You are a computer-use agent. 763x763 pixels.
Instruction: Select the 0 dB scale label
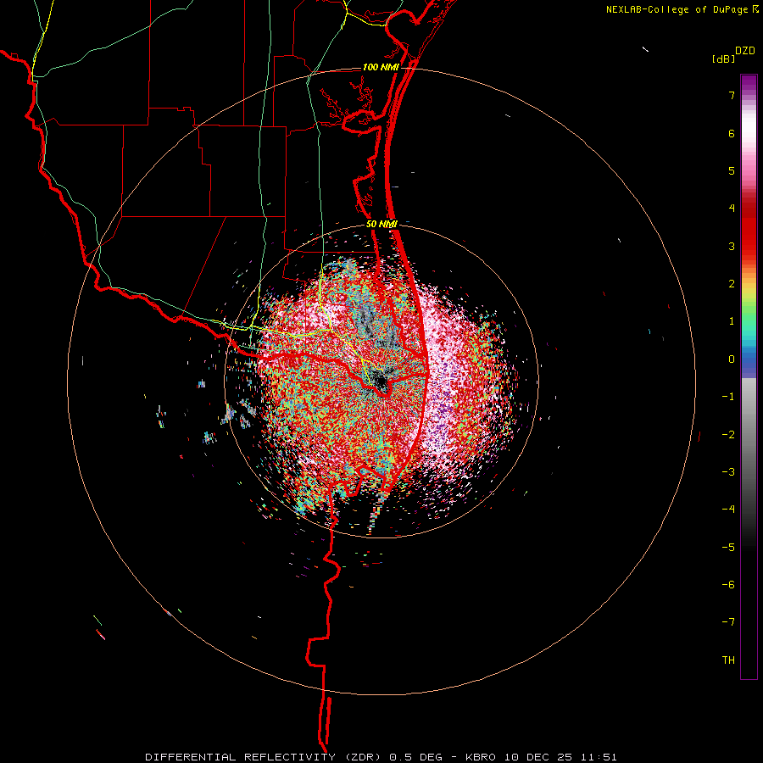[x=732, y=359]
